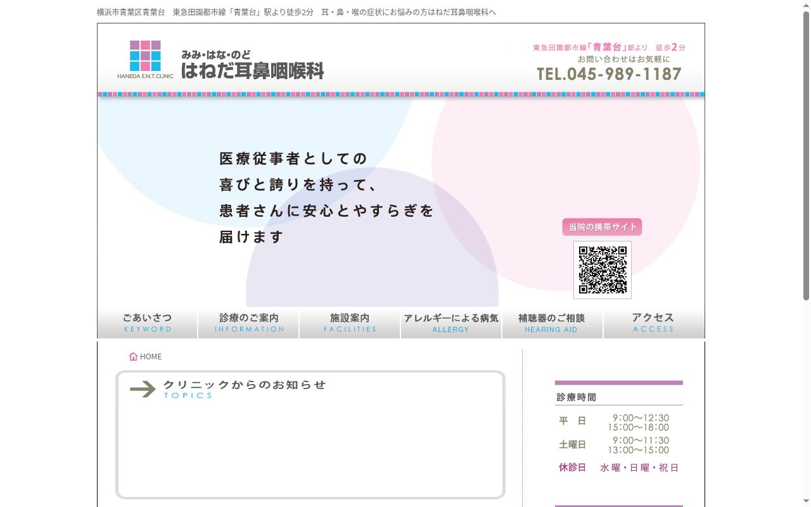Click the お問い合わせはお気軽に text
Screen dimensions: 811x507
point(624,59)
